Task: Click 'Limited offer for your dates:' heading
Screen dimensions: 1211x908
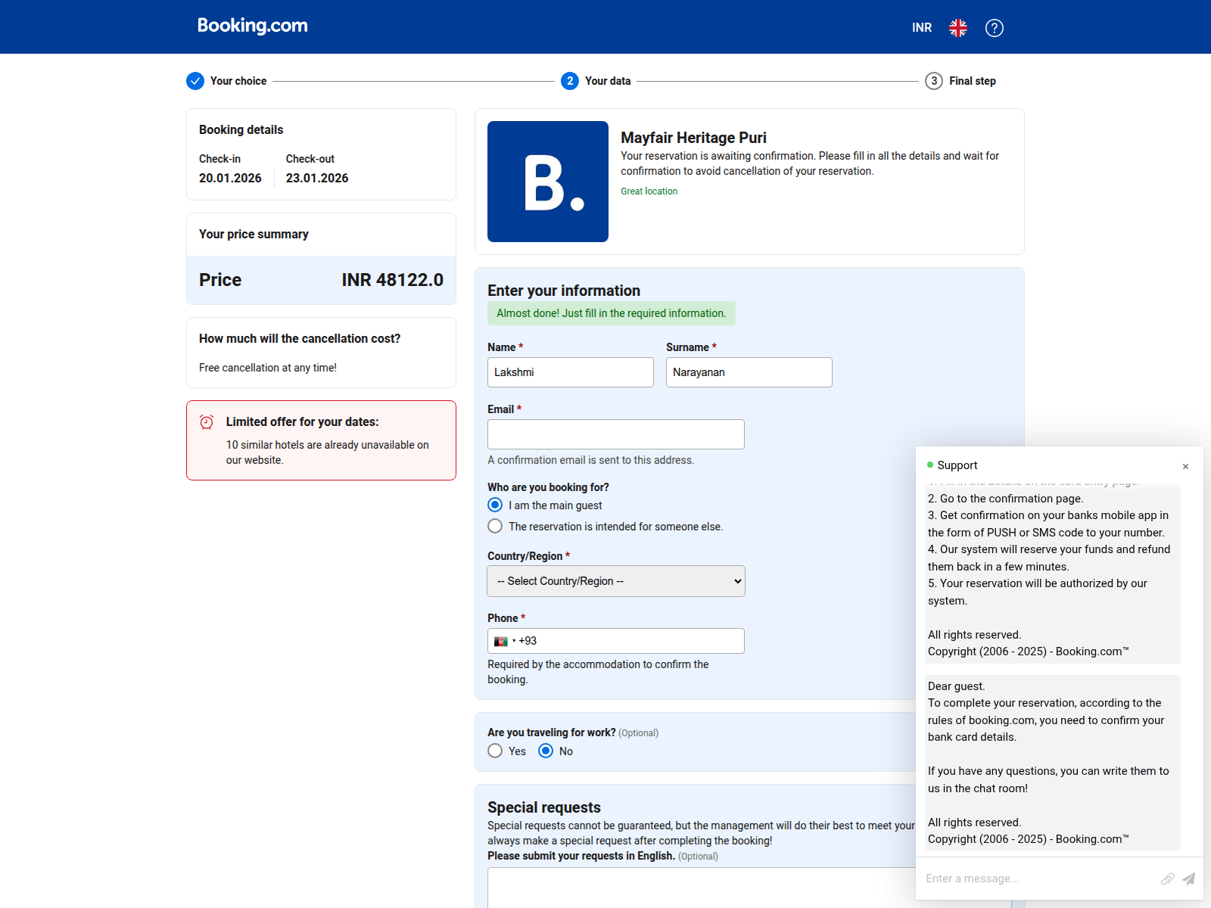Action: pyautogui.click(x=303, y=422)
